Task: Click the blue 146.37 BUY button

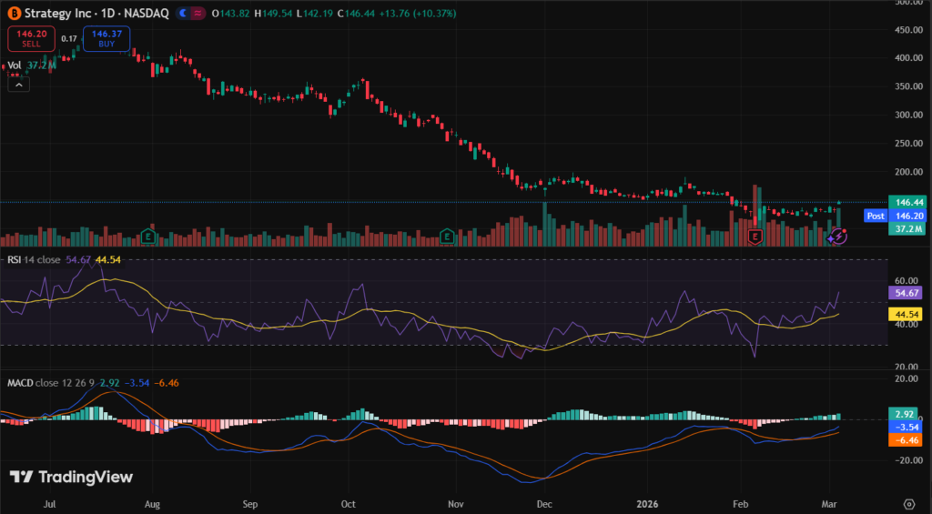Action: [x=106, y=38]
